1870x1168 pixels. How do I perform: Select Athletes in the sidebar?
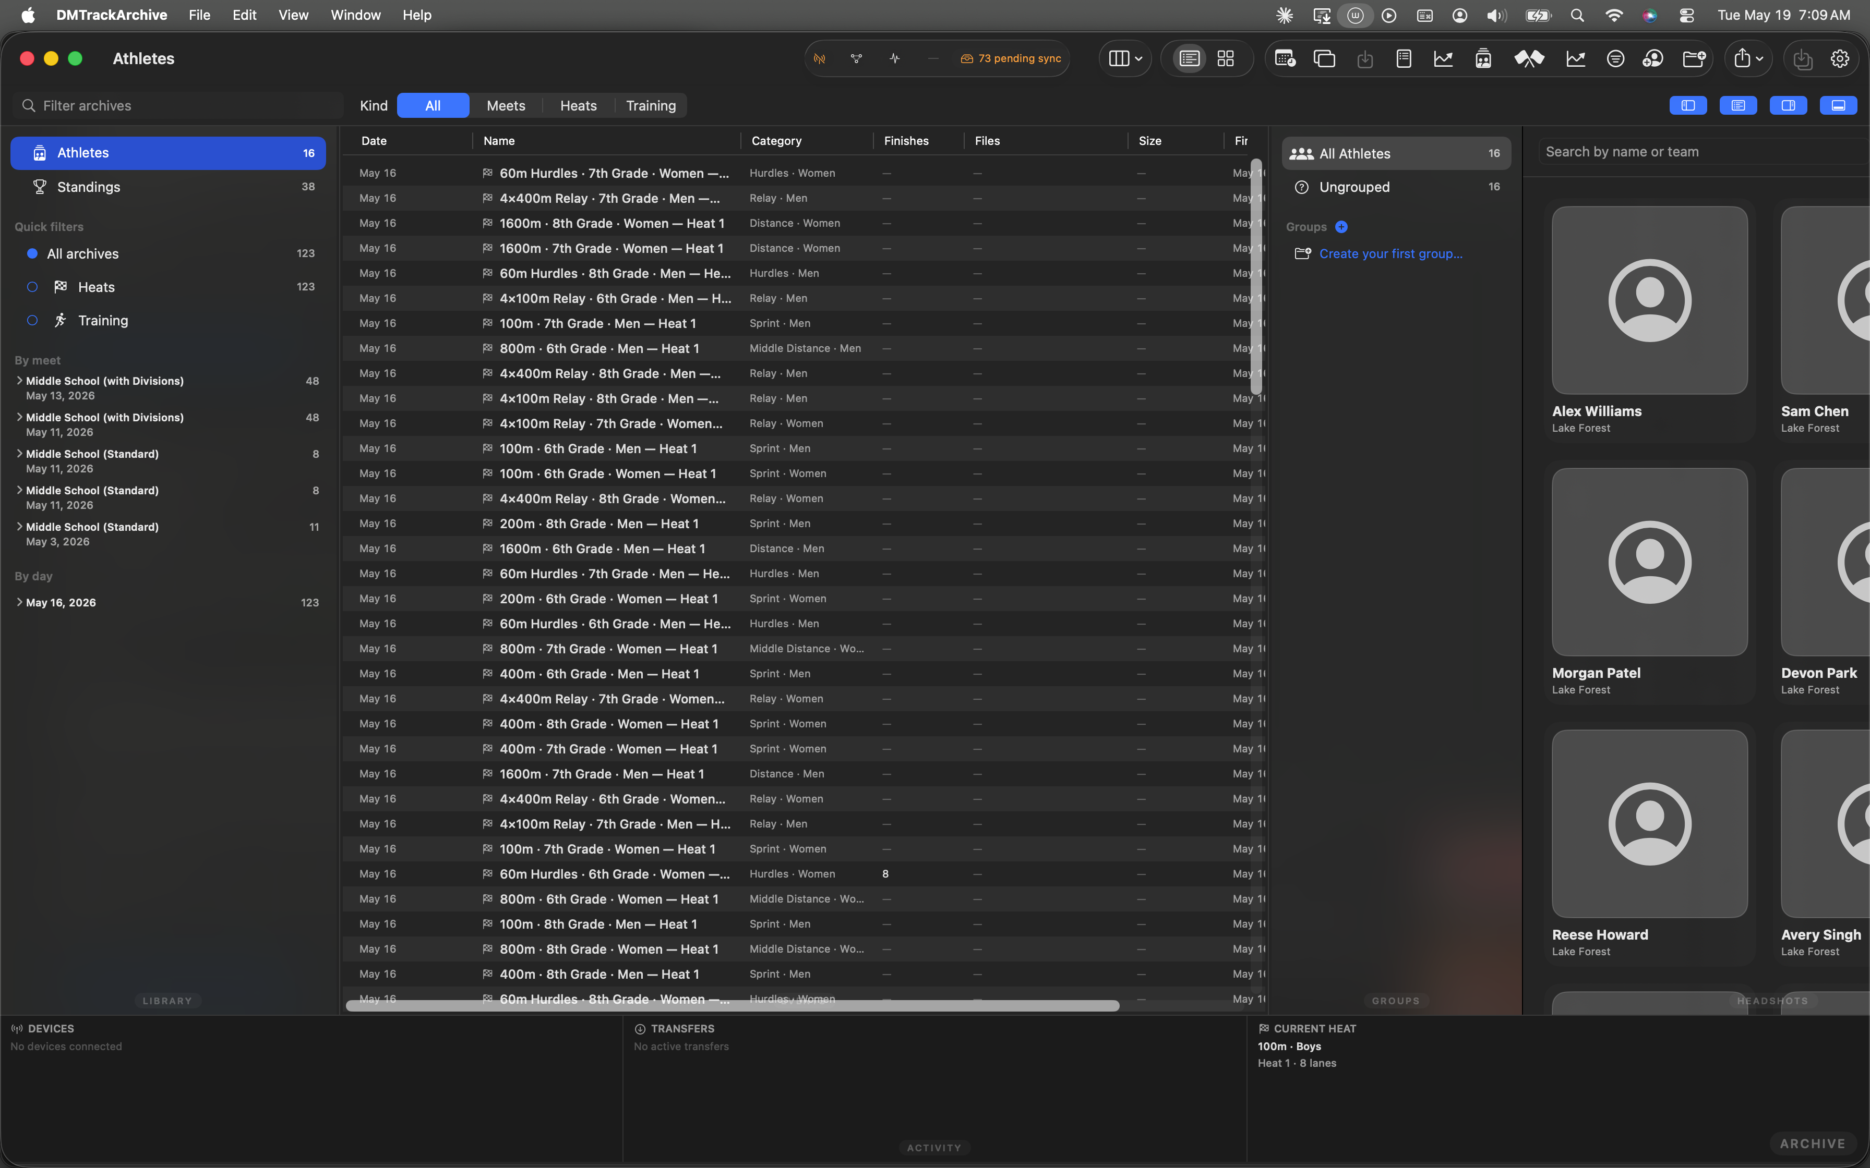(167, 153)
